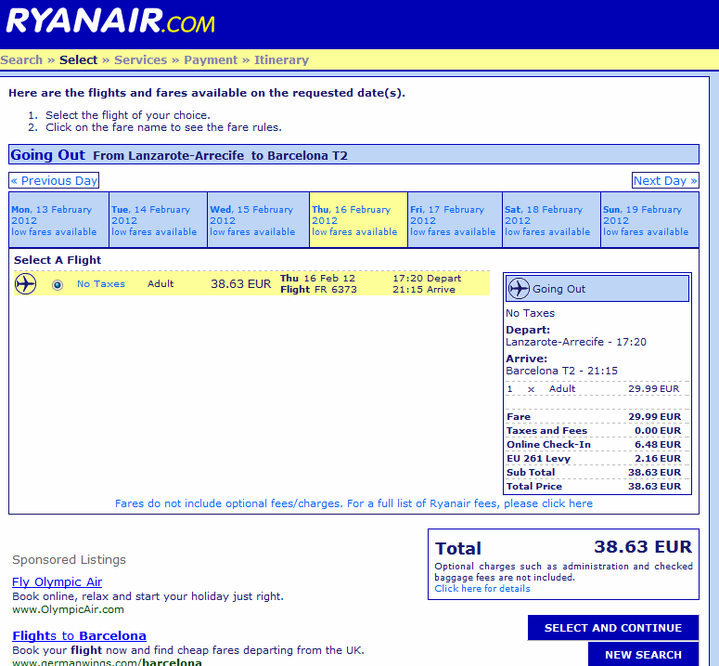
Task: Switch to the Sat, 18 February tab
Action: coord(552,220)
